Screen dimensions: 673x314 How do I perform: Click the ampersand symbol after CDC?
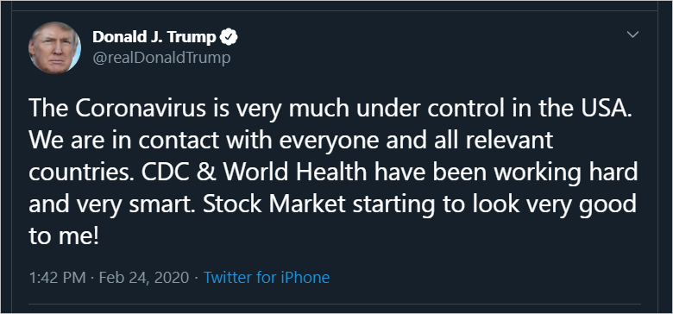pyautogui.click(x=211, y=172)
